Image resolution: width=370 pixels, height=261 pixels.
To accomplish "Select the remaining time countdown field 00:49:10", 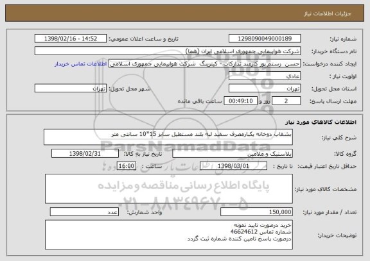I will pos(240,101).
